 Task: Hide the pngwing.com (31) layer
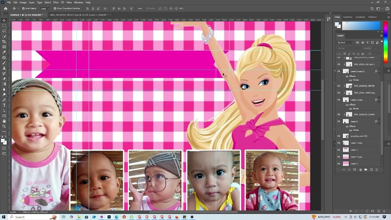[x=339, y=136]
